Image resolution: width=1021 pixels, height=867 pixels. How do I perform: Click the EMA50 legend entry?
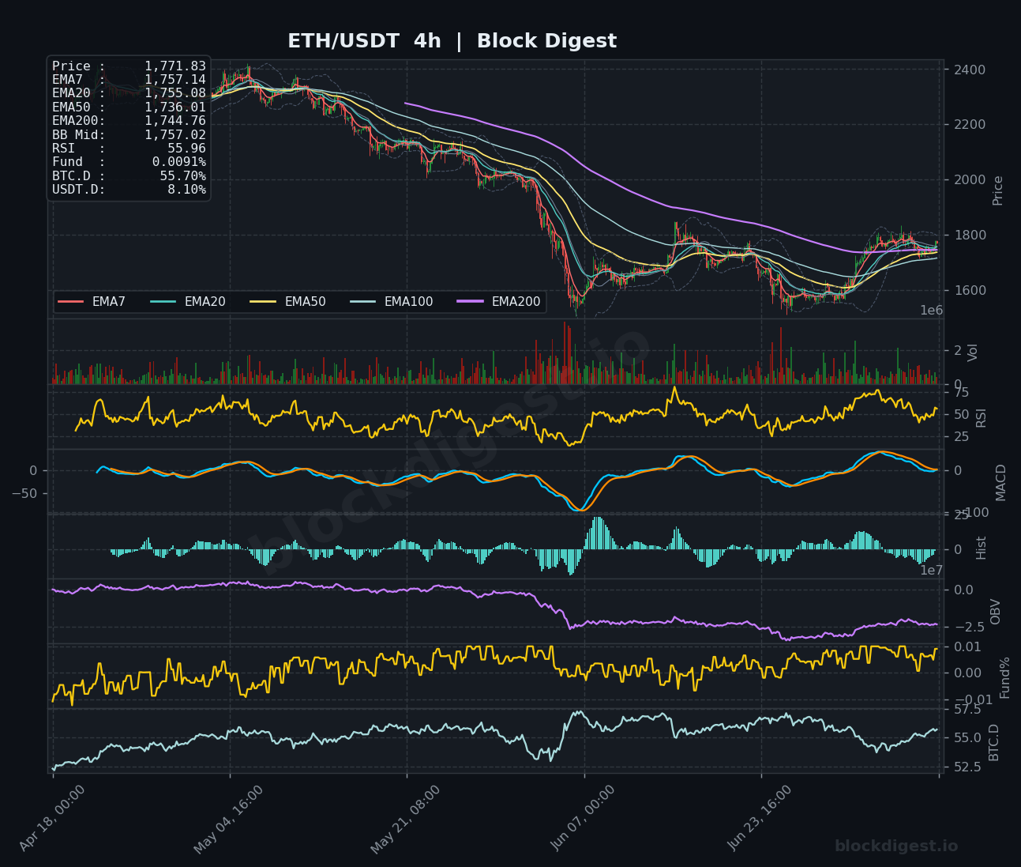coord(288,302)
